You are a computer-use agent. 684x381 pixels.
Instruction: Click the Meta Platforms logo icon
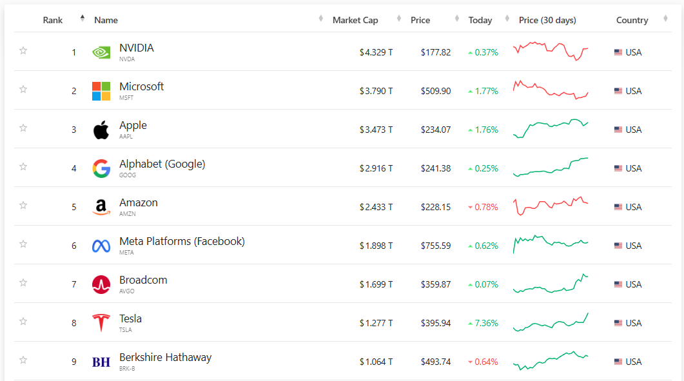coord(101,246)
